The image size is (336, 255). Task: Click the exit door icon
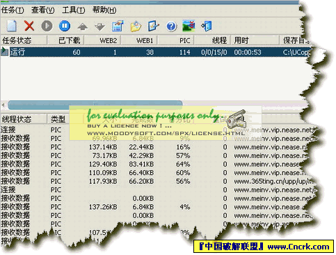point(207,26)
